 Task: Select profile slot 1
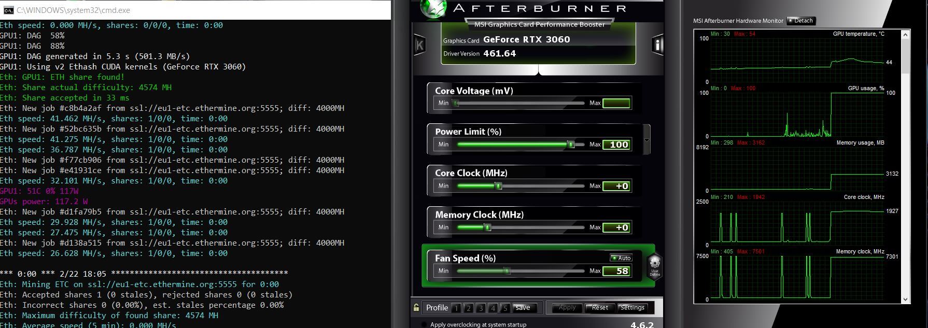click(456, 308)
